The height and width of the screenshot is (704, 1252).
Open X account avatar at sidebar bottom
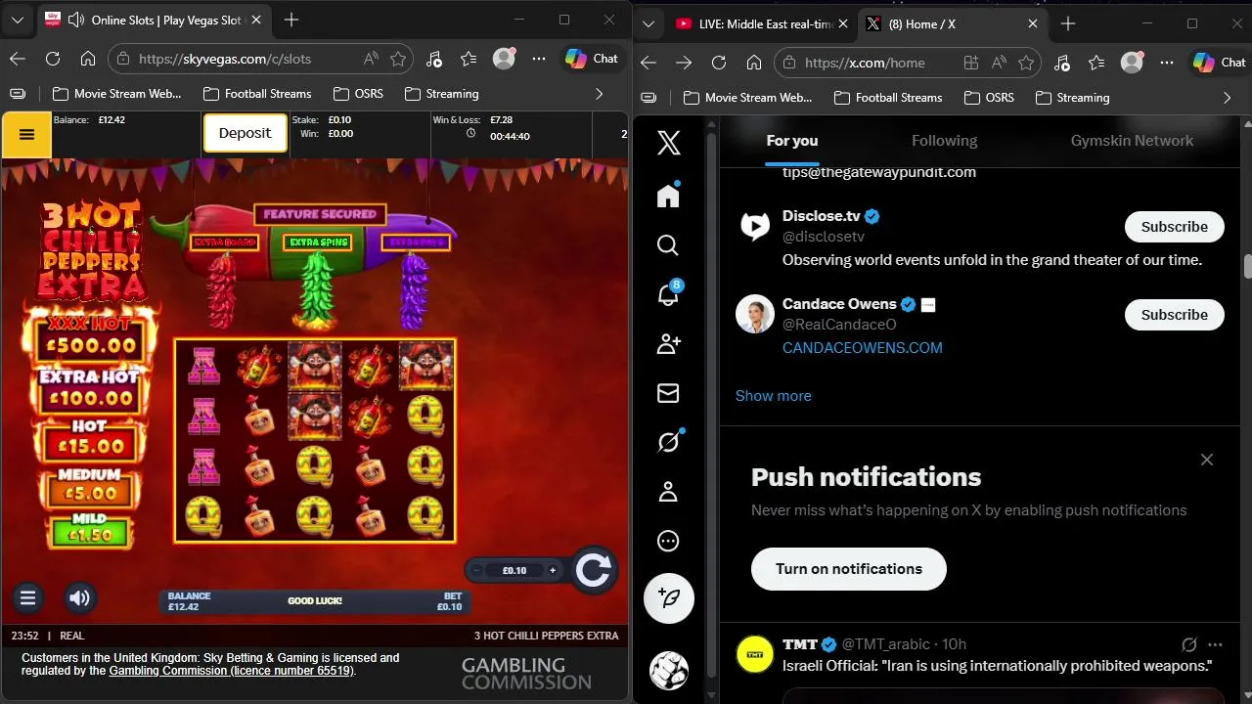pos(669,670)
